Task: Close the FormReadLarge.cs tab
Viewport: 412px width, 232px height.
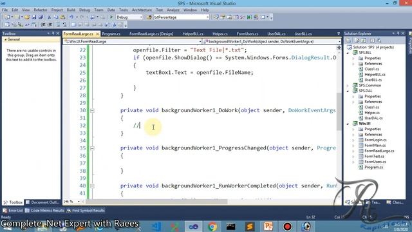Action: pyautogui.click(x=97, y=34)
